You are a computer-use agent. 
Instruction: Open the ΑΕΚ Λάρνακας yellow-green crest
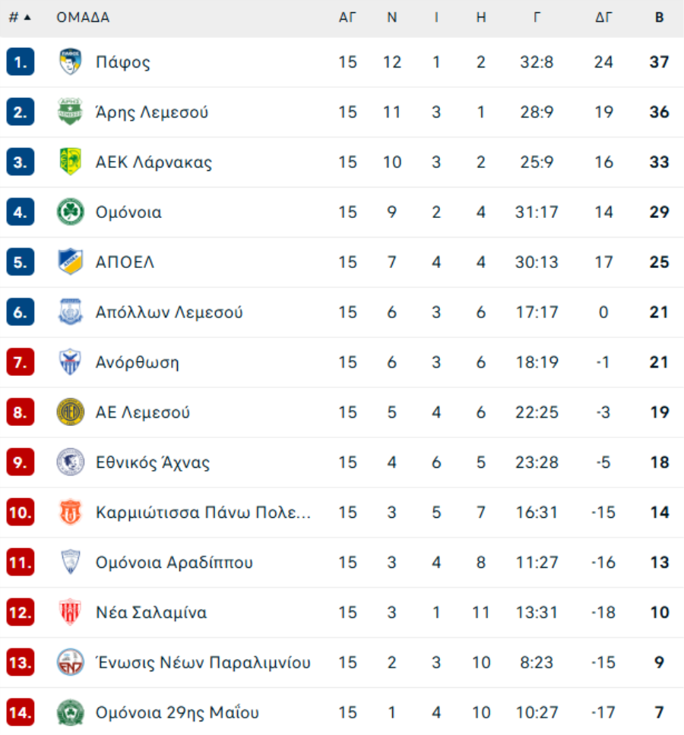(71, 162)
